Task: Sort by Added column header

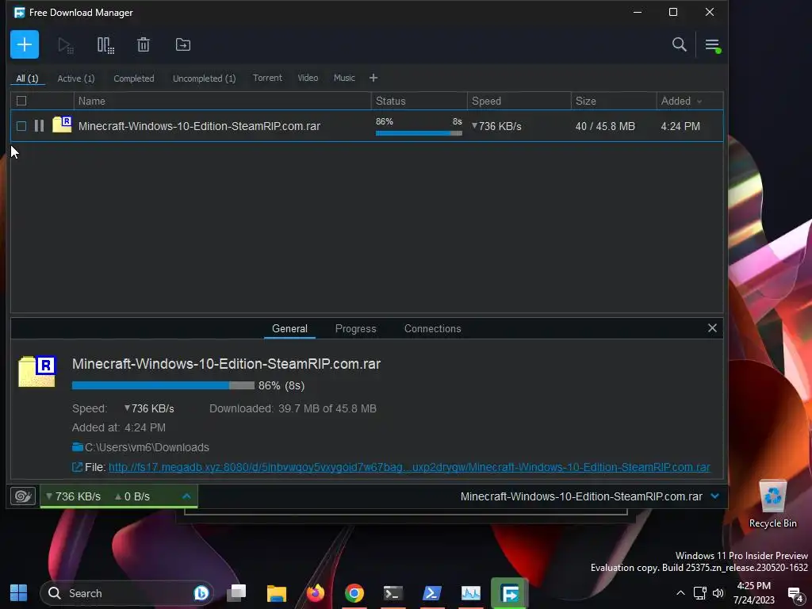Action: tap(689, 101)
